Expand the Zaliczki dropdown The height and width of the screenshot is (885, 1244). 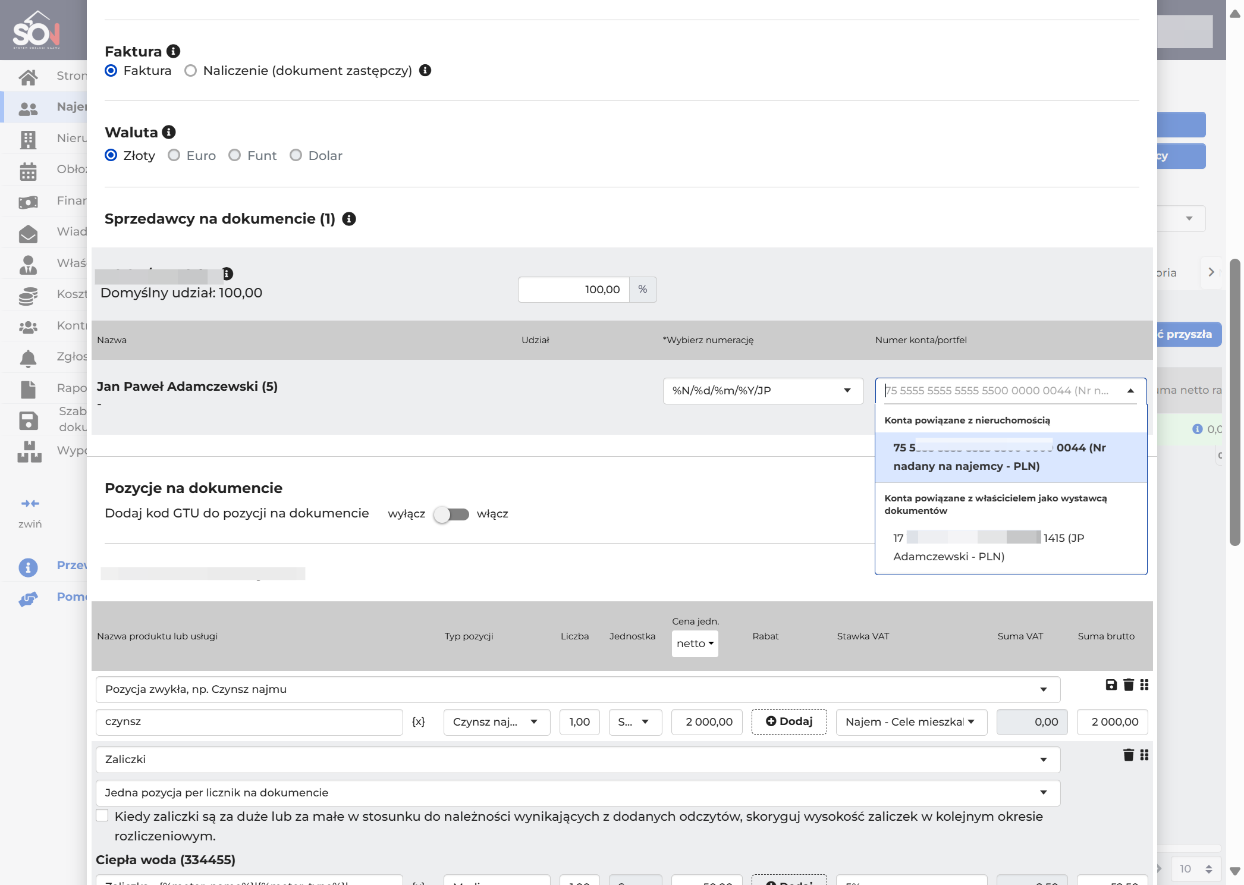(578, 760)
